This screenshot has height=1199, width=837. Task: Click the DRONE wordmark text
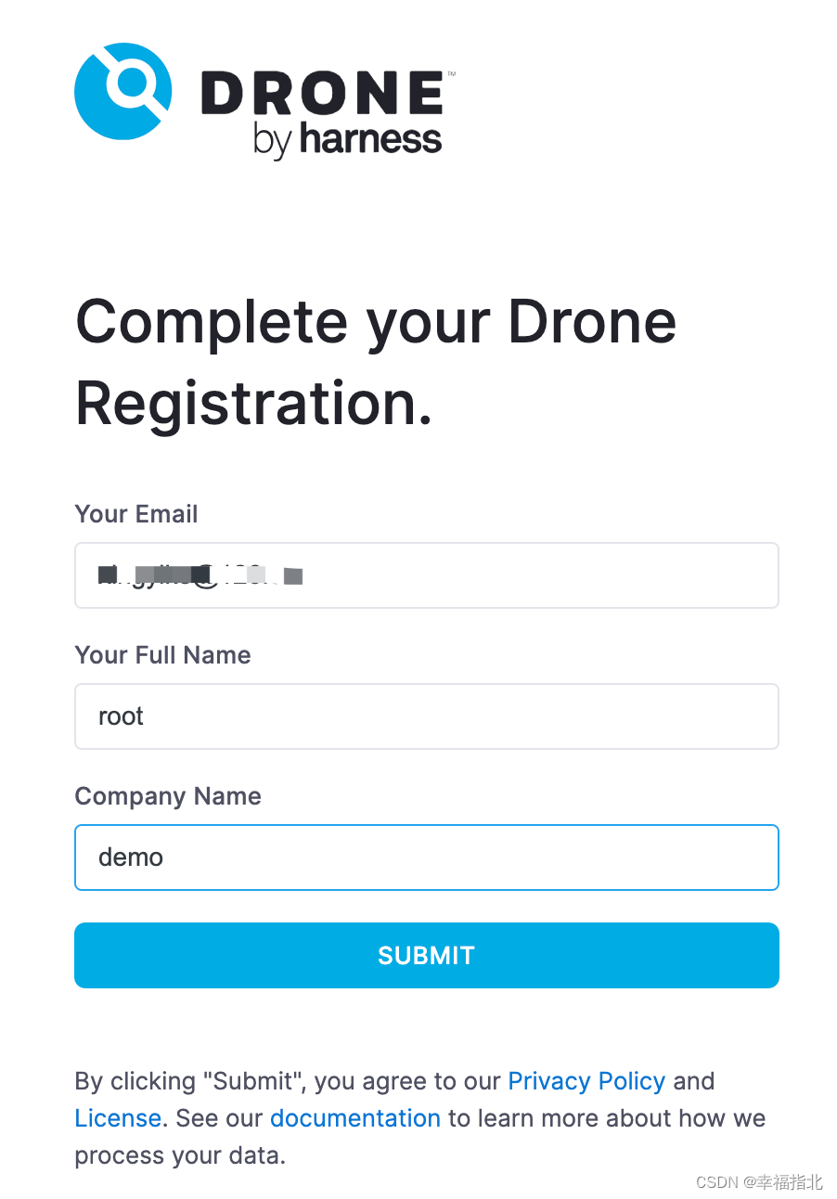(x=322, y=96)
